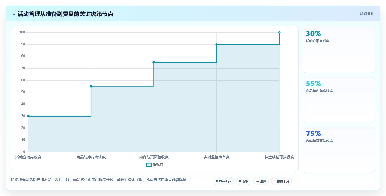
Task: Click the chart title 活动管理从准备到复盘的关键决策节点
Action: 65,14
